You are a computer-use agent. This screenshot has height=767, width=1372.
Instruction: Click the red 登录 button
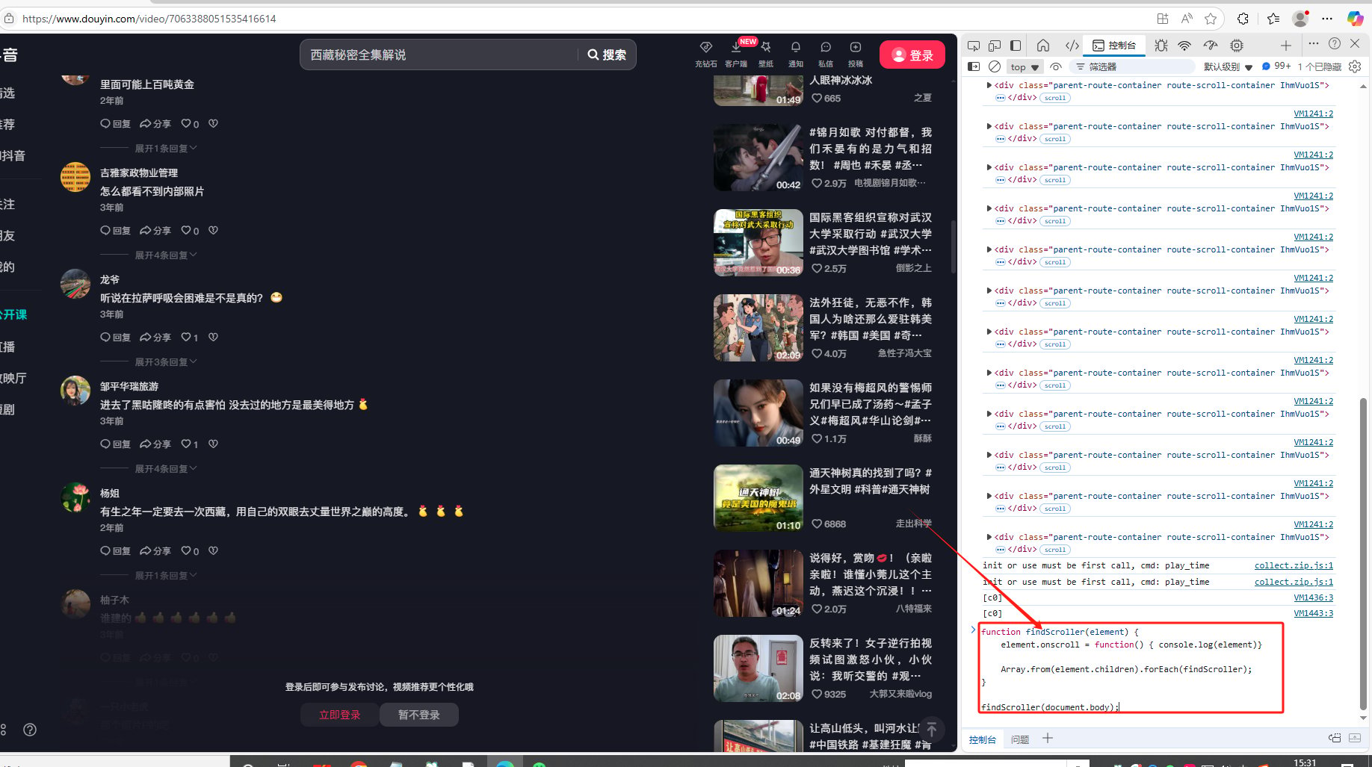(912, 55)
